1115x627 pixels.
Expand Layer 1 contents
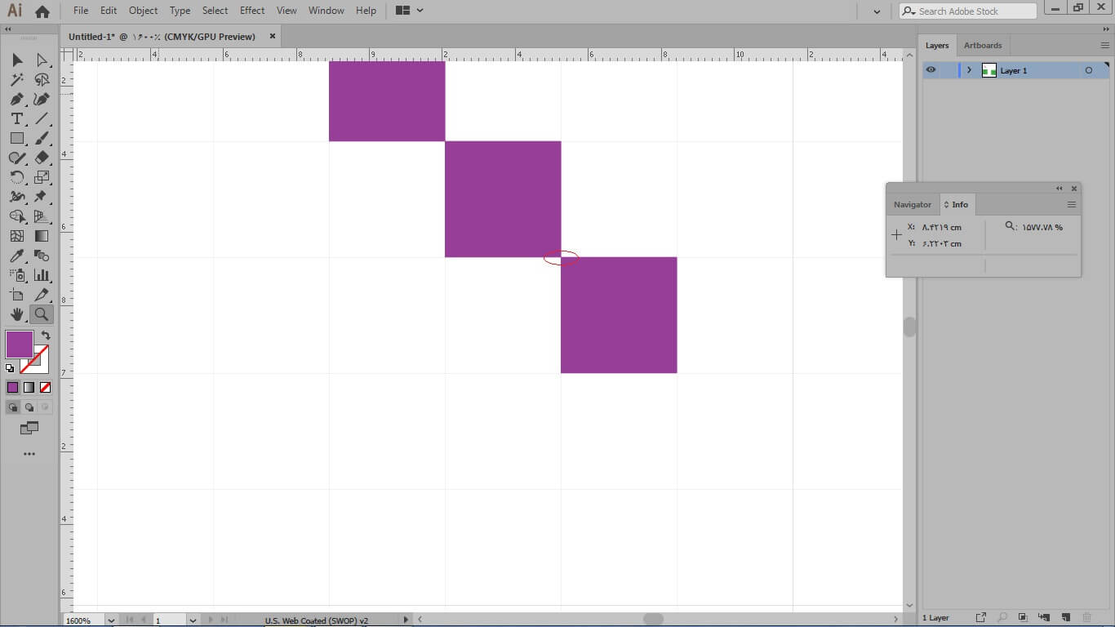(969, 70)
